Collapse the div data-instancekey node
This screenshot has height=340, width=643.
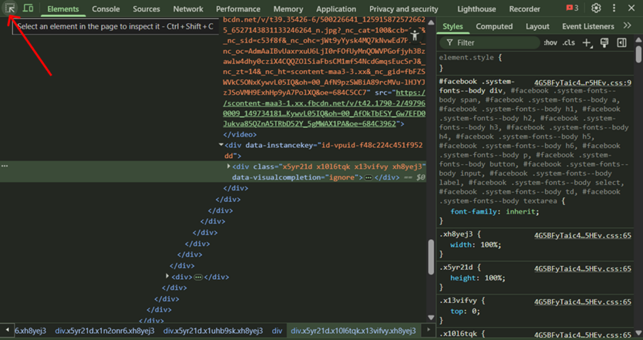[221, 145]
